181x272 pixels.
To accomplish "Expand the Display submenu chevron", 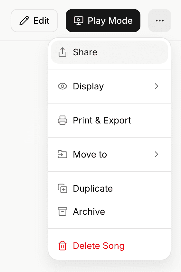I will pyautogui.click(x=157, y=86).
